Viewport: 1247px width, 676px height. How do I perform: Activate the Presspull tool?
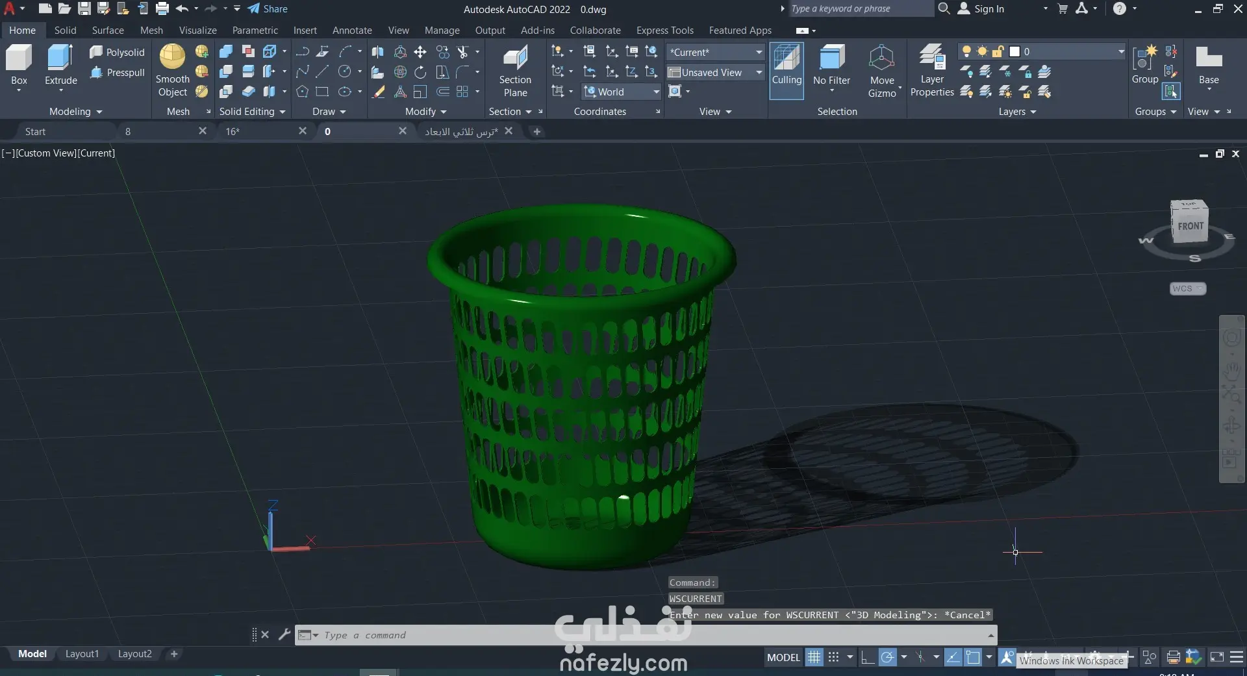117,72
